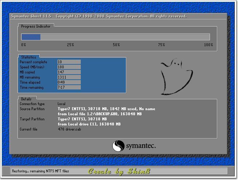Click the target Type:7 [NTFS], 30718 MB line
The image size is (238, 180).
tap(82, 119)
